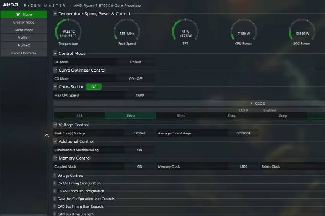Screen dimensions: 325x216
Task: Switch to Game Mode
Action: point(24,30)
